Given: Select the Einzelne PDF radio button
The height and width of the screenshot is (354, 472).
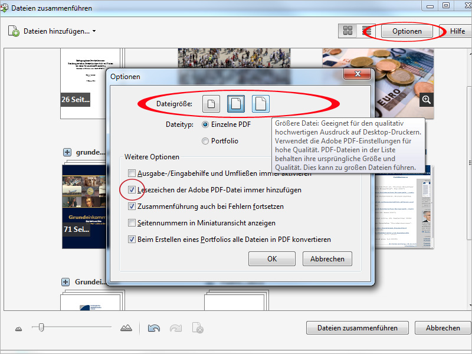Looking at the screenshot, I should point(205,124).
